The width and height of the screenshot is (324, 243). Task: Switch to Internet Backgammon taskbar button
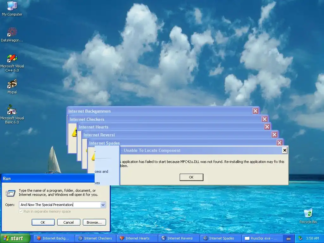point(54,238)
